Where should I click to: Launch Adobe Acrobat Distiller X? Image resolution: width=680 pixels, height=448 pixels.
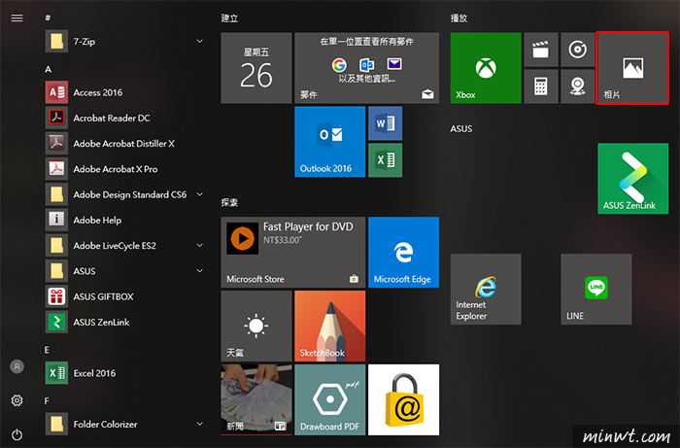[123, 144]
